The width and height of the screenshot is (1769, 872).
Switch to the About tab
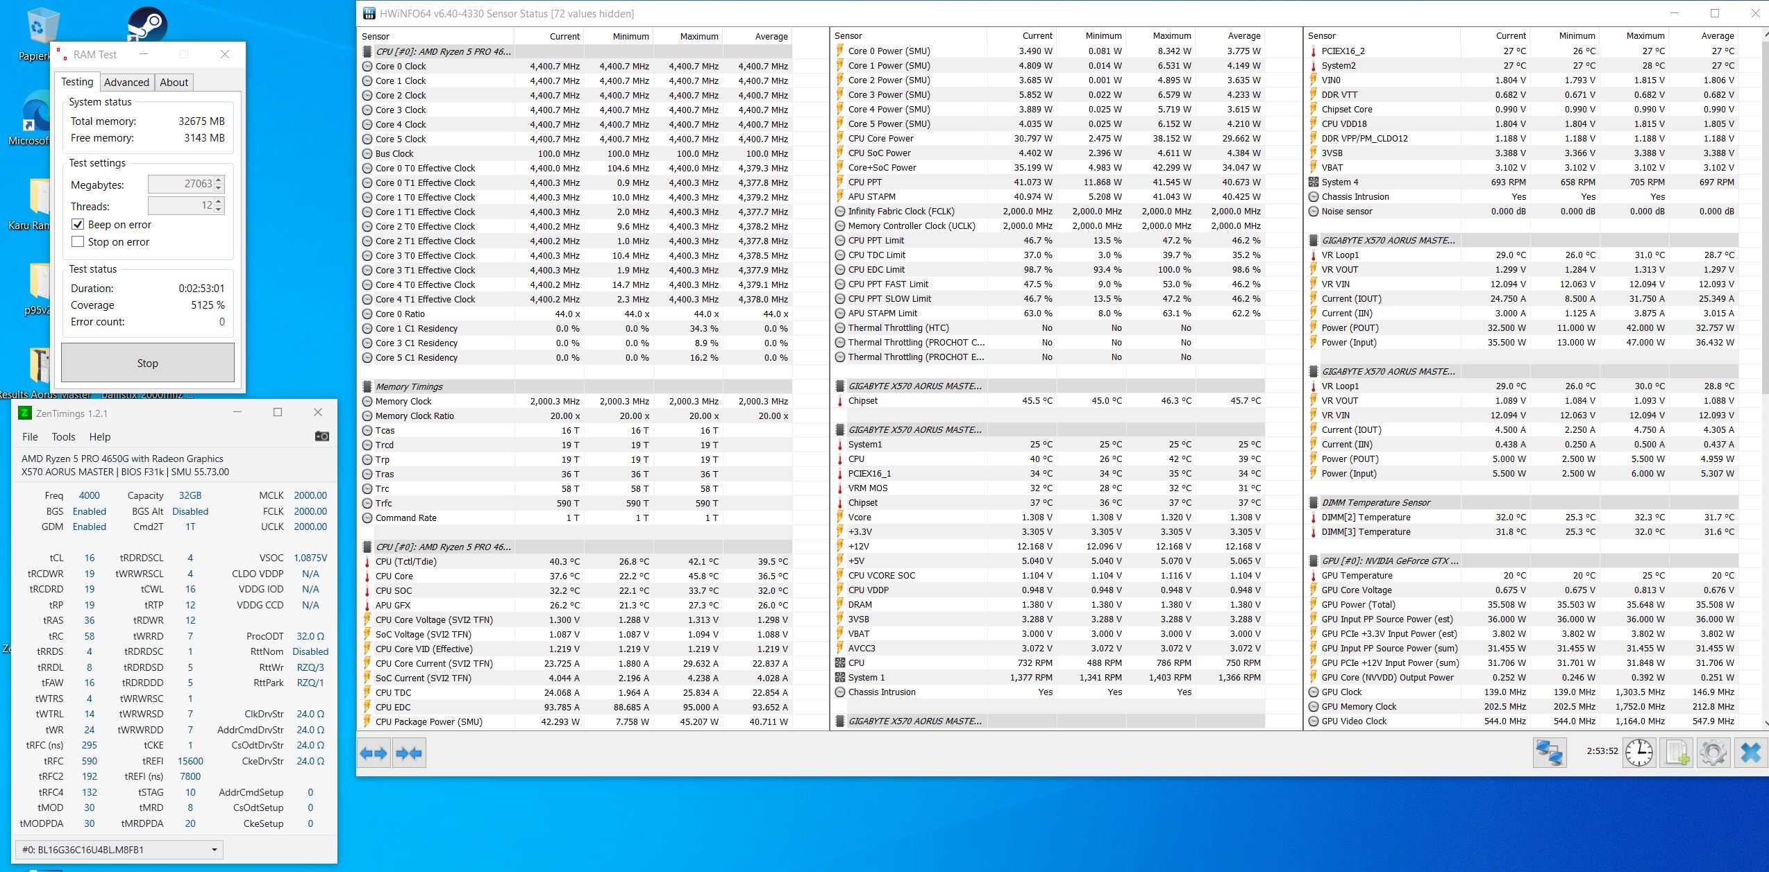point(174,82)
